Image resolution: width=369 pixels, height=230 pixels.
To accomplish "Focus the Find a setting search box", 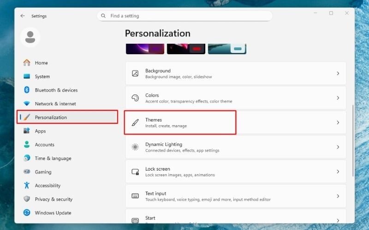I will tap(185, 16).
